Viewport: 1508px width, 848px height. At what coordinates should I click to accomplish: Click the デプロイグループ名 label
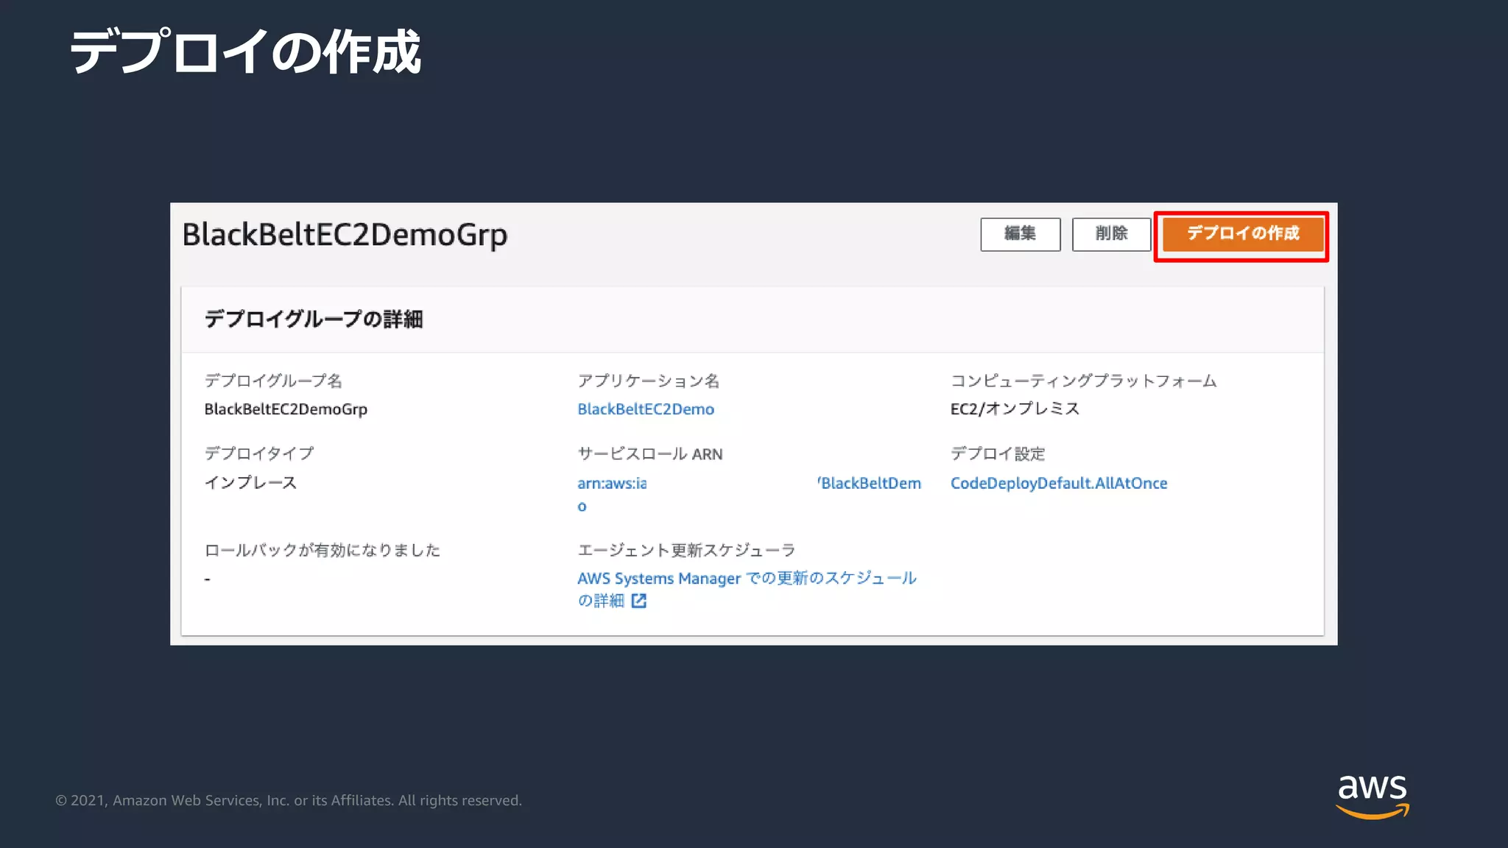273,381
